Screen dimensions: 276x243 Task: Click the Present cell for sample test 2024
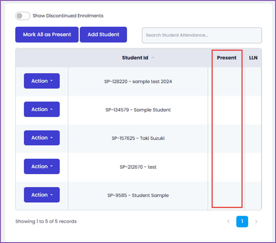[x=226, y=81]
